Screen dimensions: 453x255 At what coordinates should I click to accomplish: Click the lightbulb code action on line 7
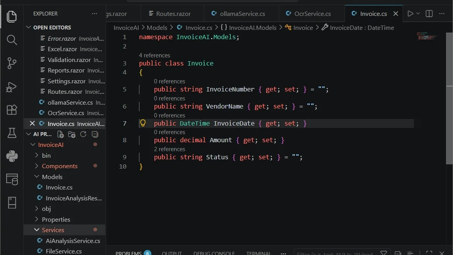[143, 123]
